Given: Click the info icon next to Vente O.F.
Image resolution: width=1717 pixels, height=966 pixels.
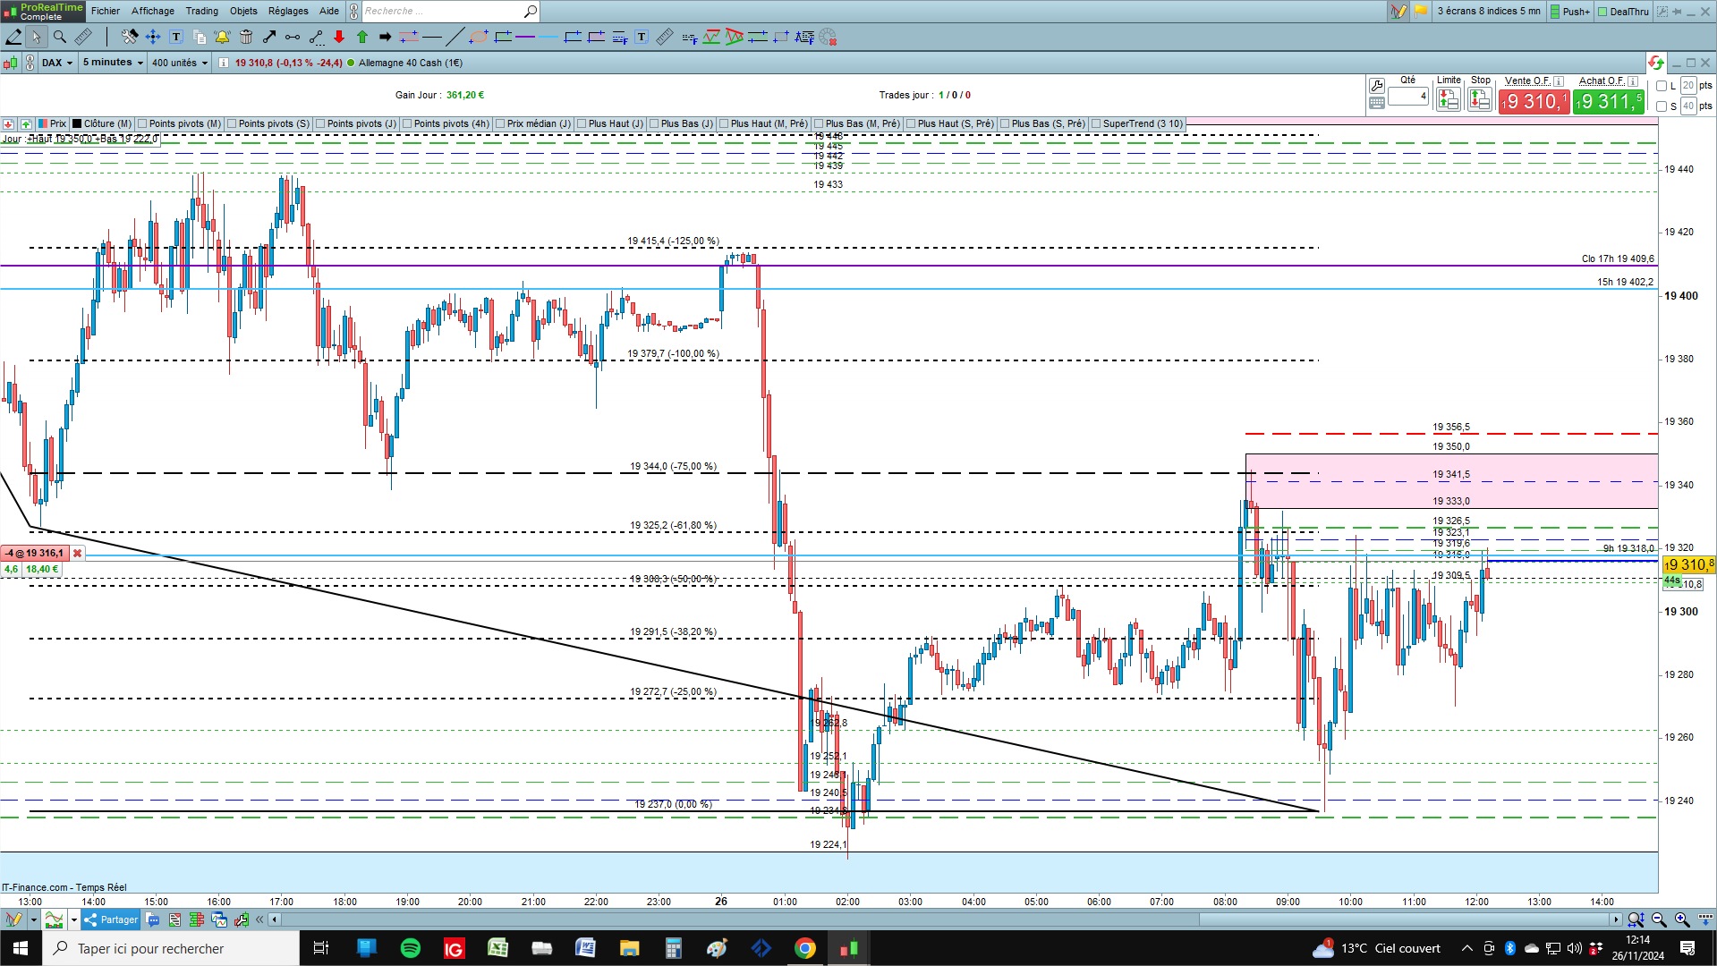Looking at the screenshot, I should coord(1559,80).
